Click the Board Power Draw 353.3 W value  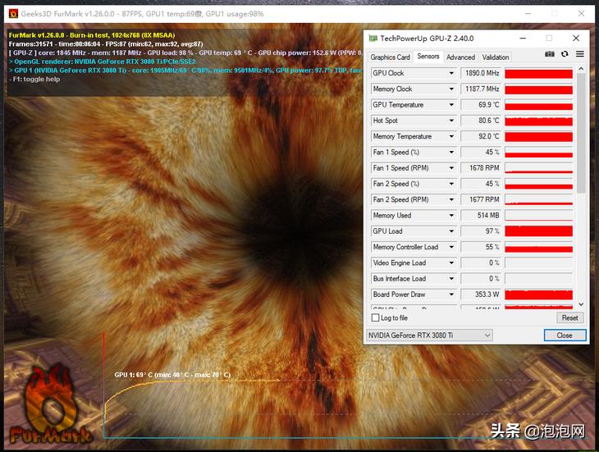(481, 294)
